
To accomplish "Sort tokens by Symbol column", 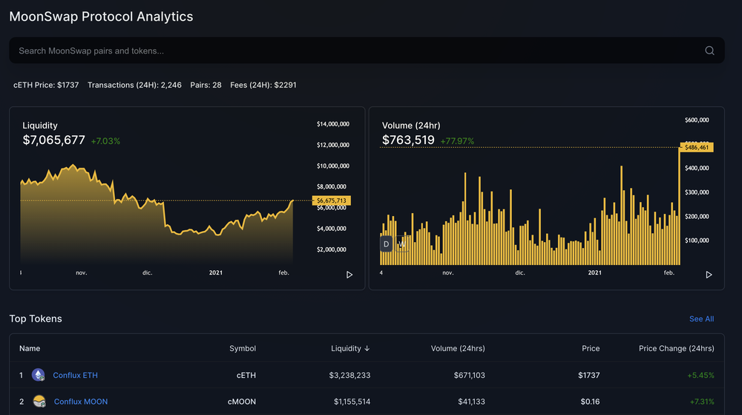I will pyautogui.click(x=243, y=348).
